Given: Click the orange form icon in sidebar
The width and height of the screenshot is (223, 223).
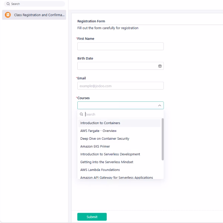Looking at the screenshot, I should pyautogui.click(x=7, y=15).
